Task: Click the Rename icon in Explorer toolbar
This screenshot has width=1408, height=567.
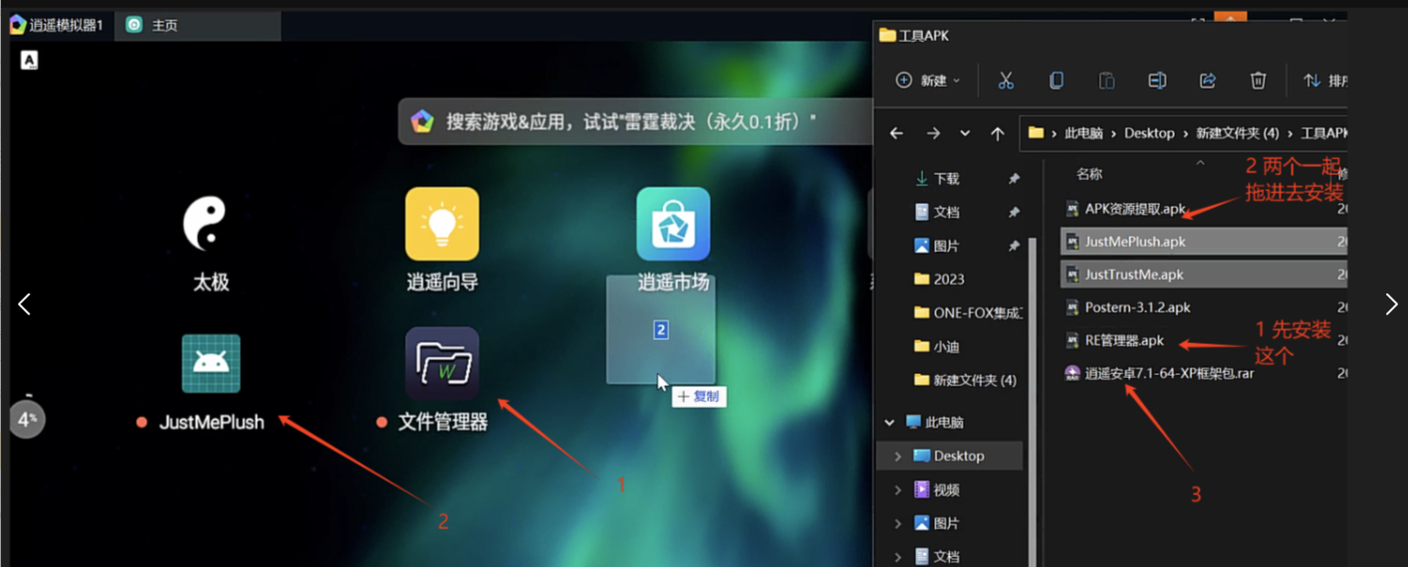Action: [1157, 81]
